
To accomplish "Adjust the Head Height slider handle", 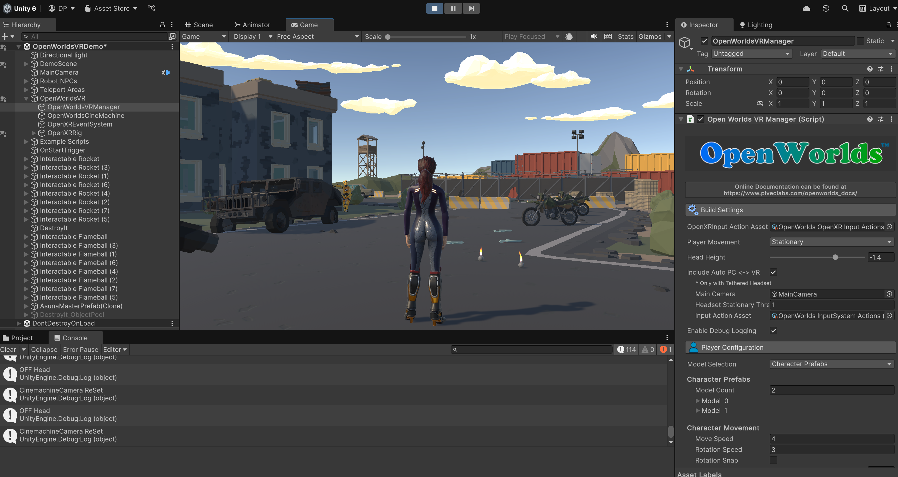I will coord(835,257).
